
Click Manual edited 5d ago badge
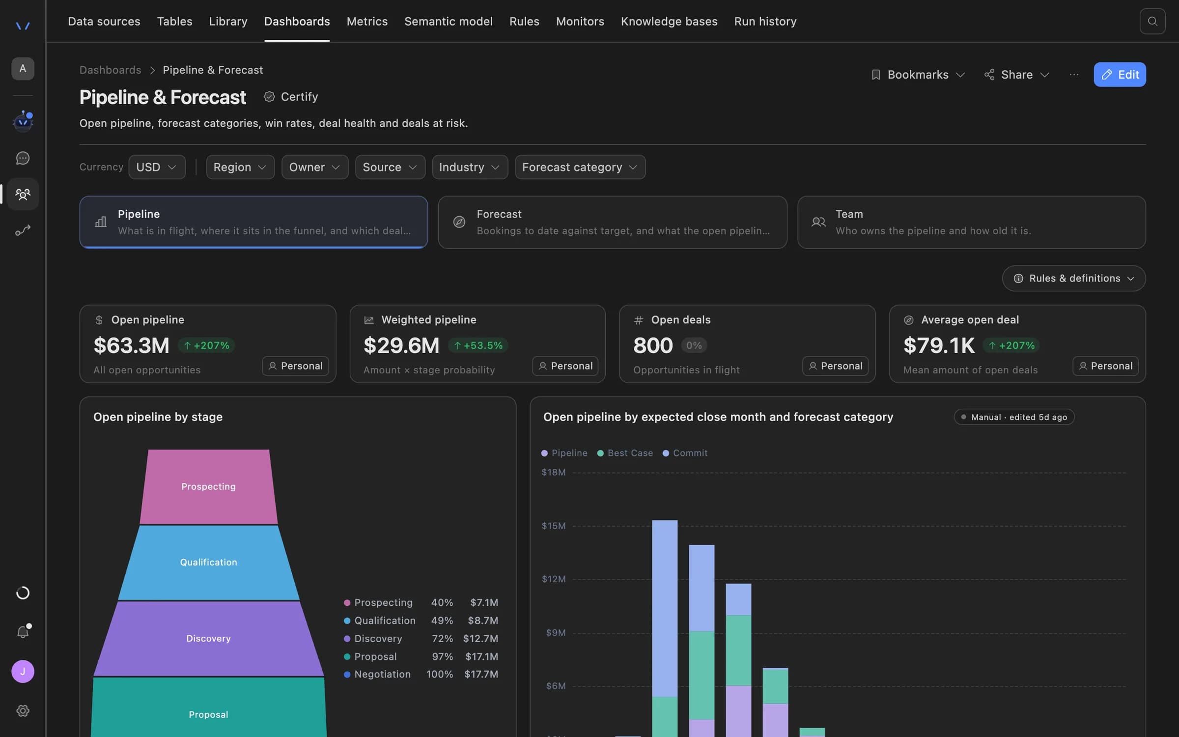(x=1014, y=417)
